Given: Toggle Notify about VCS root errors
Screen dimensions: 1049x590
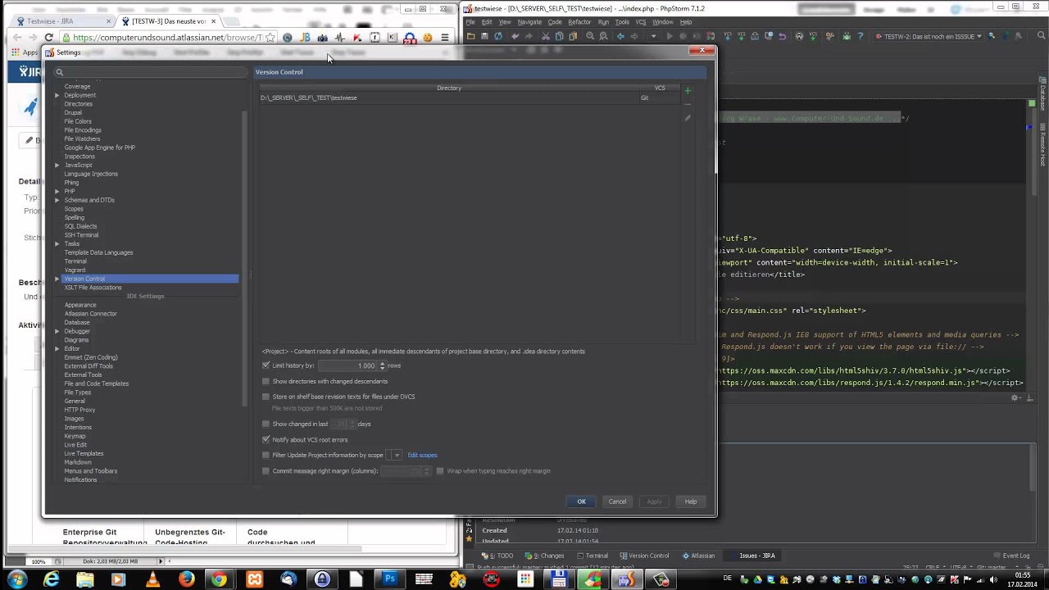Looking at the screenshot, I should 266,439.
